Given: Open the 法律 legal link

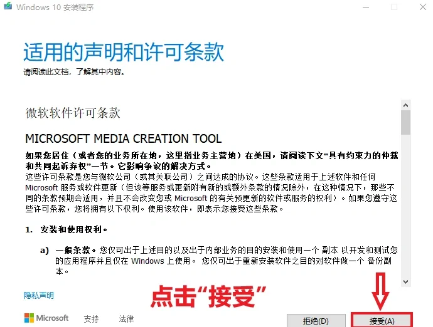Looking at the screenshot, I should tap(126, 319).
